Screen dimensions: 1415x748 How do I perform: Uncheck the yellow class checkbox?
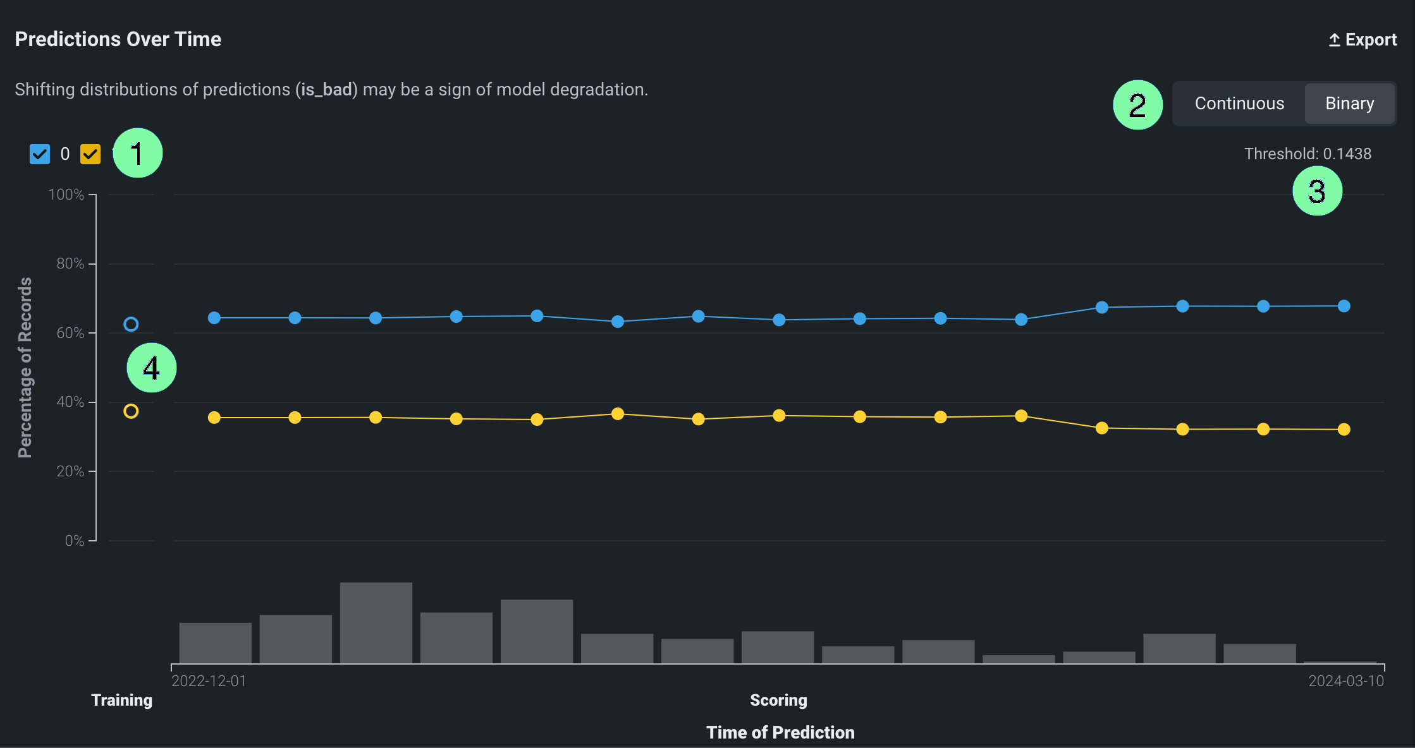click(x=90, y=154)
